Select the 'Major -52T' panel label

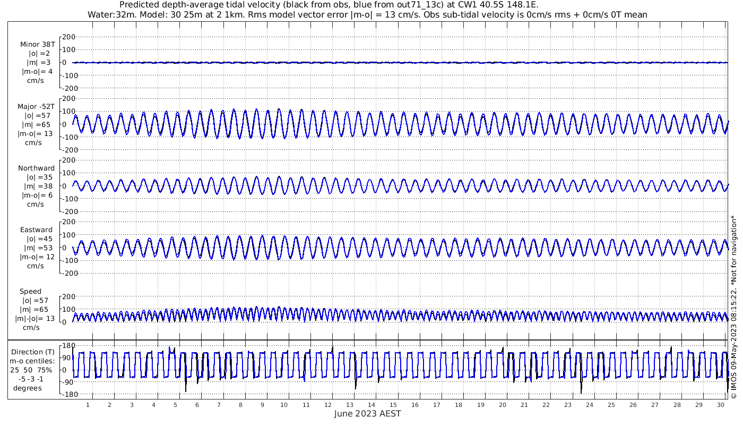pos(36,106)
